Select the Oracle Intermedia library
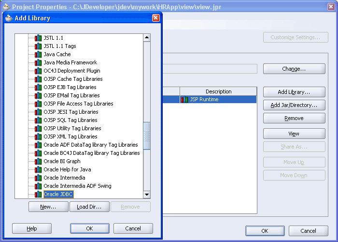338x242 pixels. pyautogui.click(x=64, y=178)
